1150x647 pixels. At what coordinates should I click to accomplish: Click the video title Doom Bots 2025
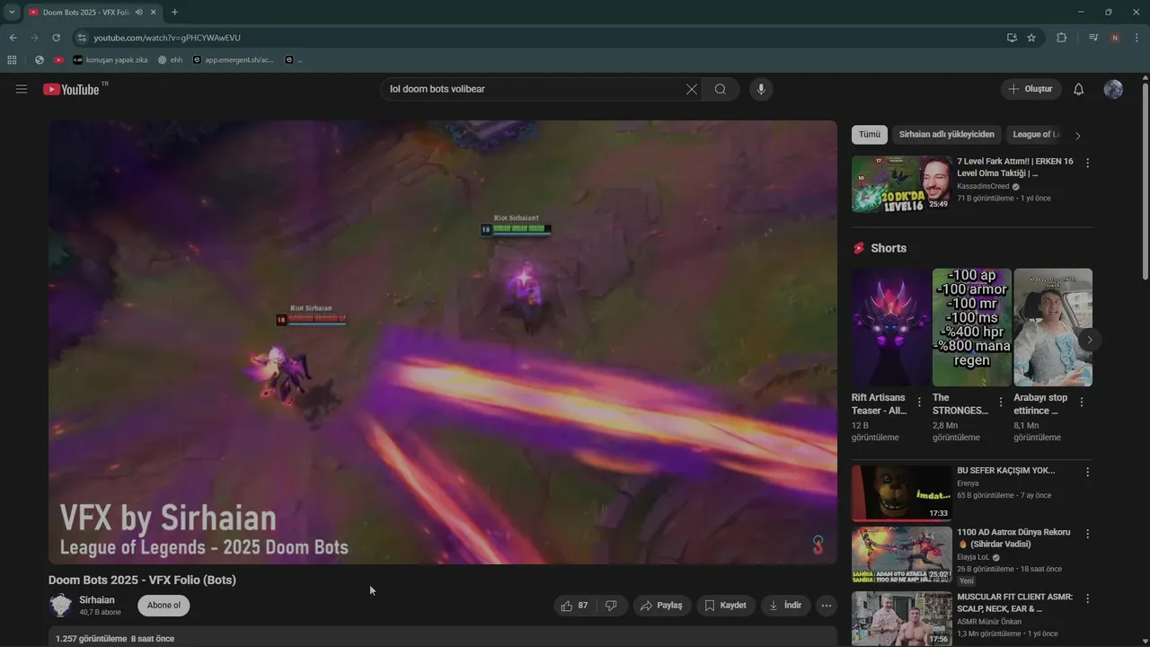[142, 580]
